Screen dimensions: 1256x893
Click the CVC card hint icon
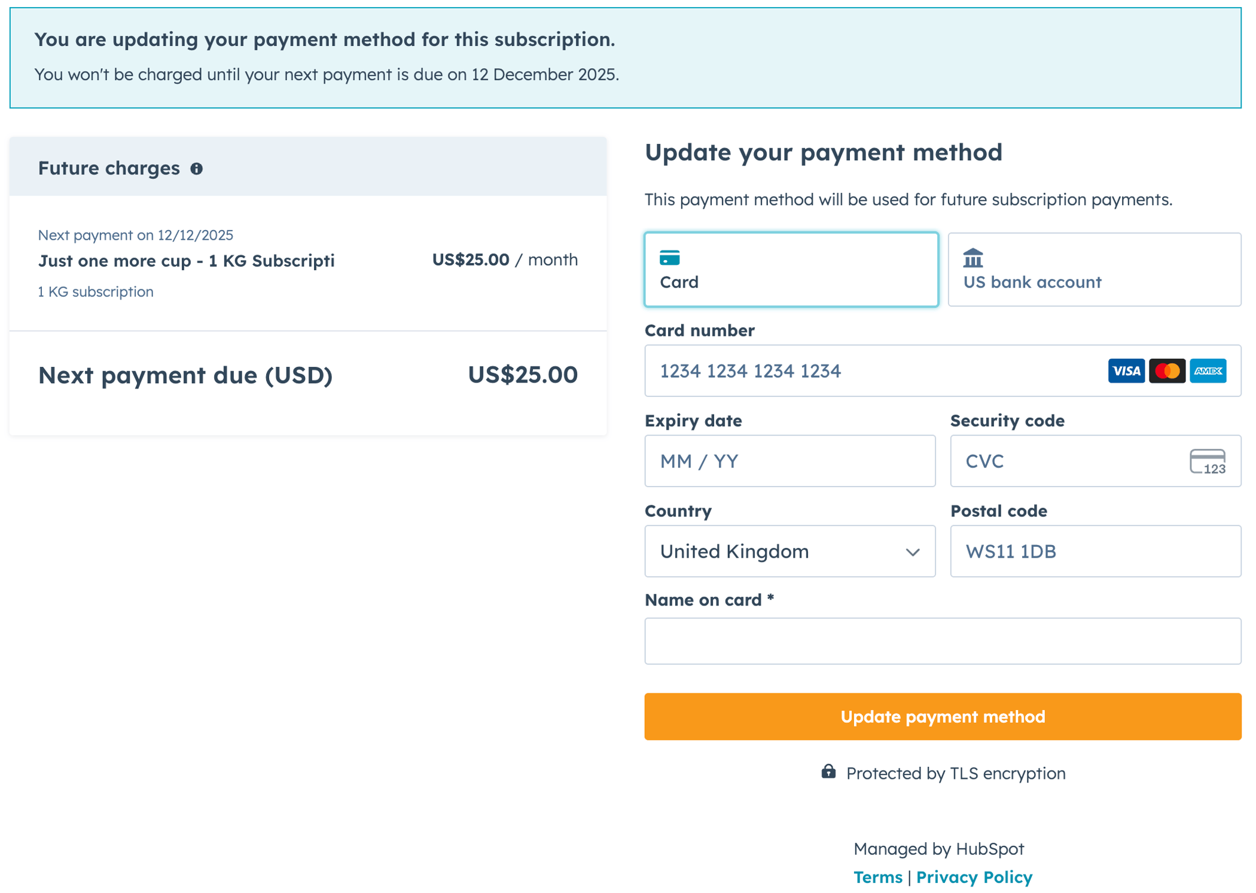pos(1207,461)
